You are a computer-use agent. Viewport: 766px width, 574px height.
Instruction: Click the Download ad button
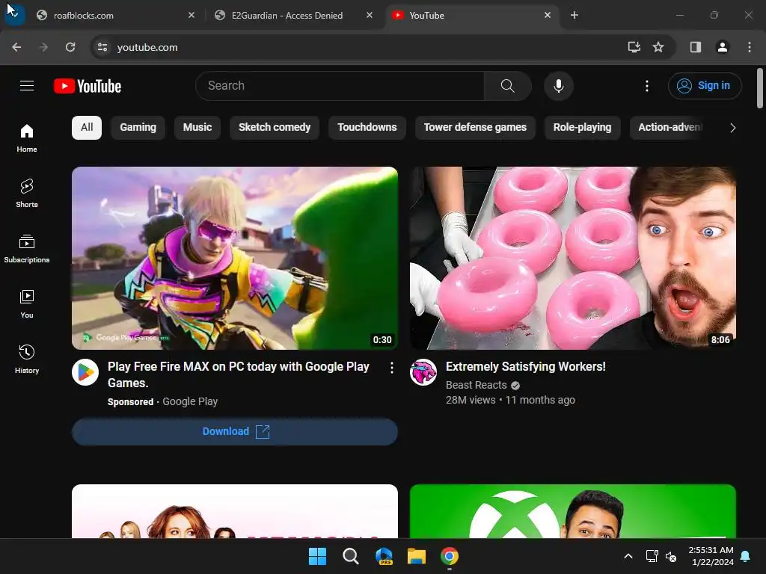tap(235, 431)
